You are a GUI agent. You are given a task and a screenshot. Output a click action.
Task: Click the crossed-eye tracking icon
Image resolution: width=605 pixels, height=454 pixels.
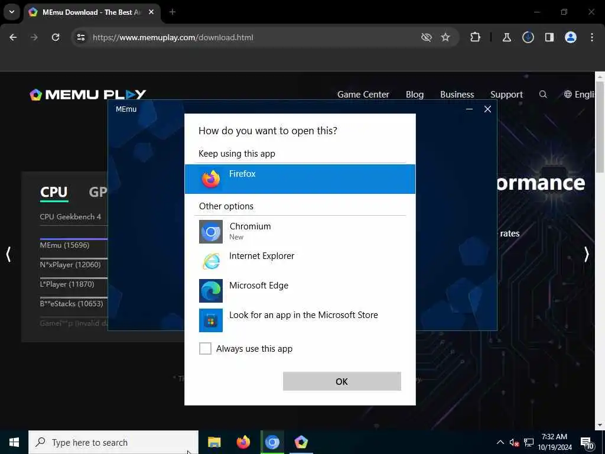[427, 37]
